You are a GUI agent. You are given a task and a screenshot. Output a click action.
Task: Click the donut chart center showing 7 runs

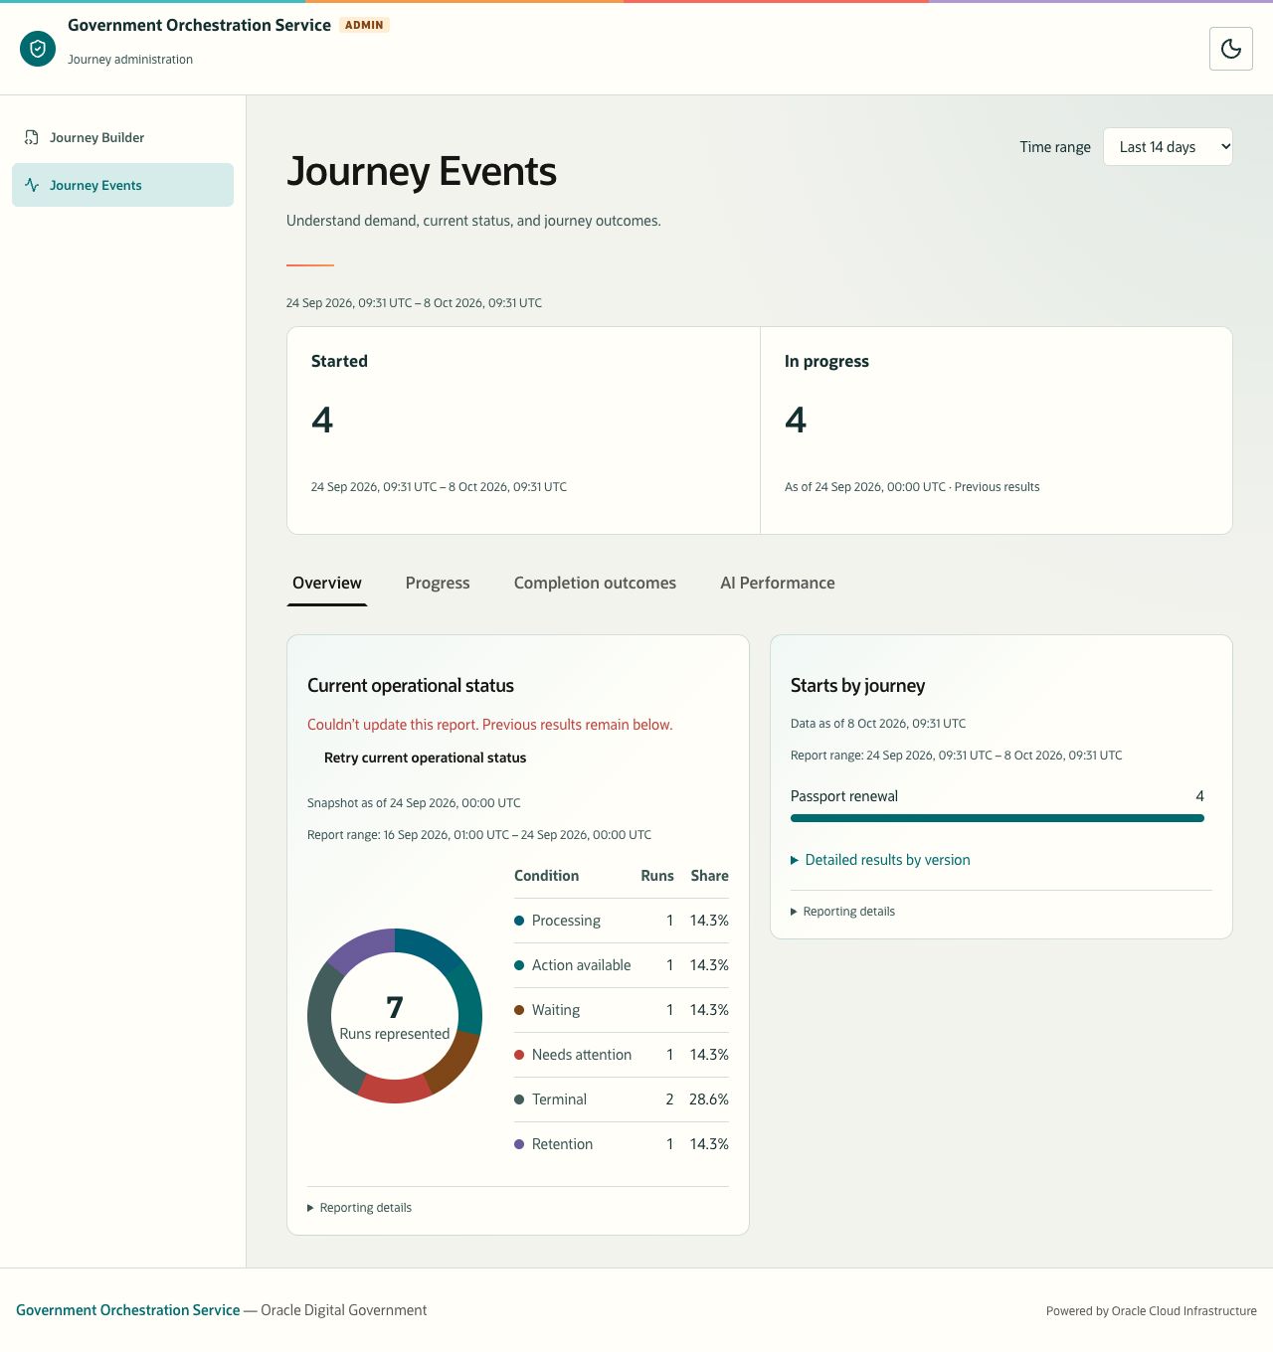395,1017
